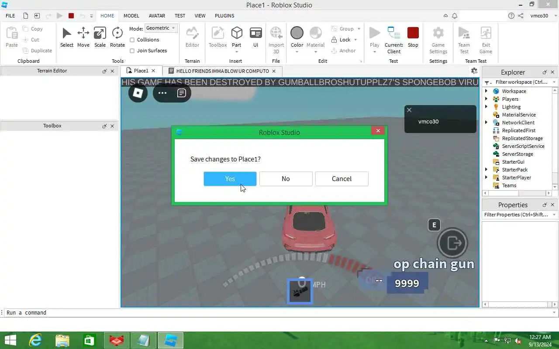Open the FILE menu

pos(10,16)
